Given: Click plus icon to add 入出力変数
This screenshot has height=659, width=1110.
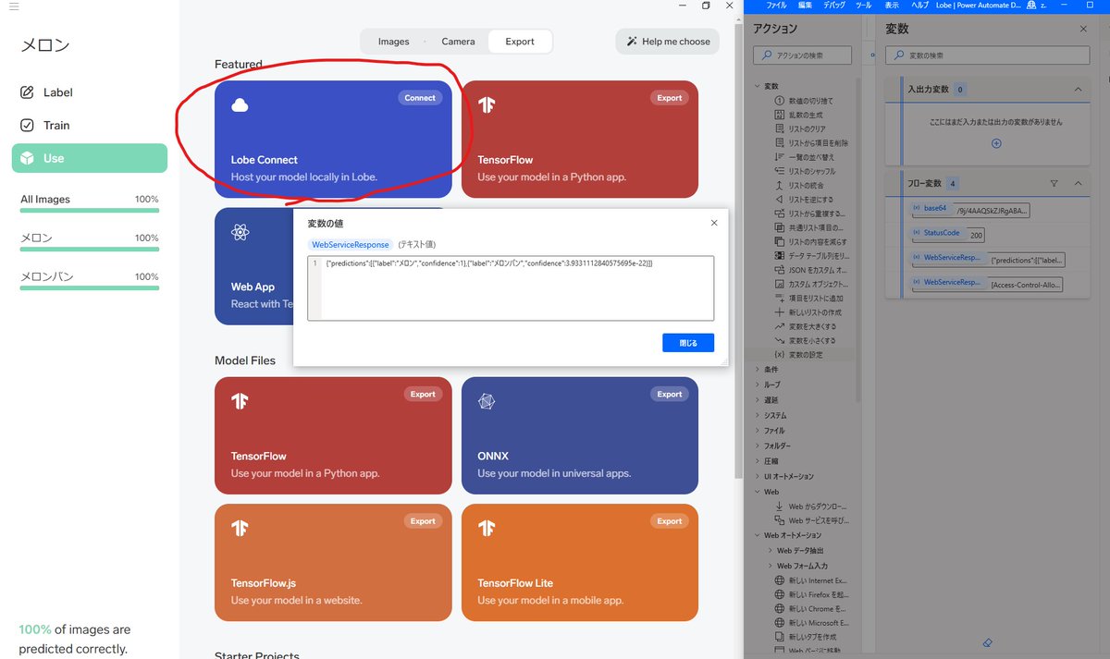Looking at the screenshot, I should point(996,143).
